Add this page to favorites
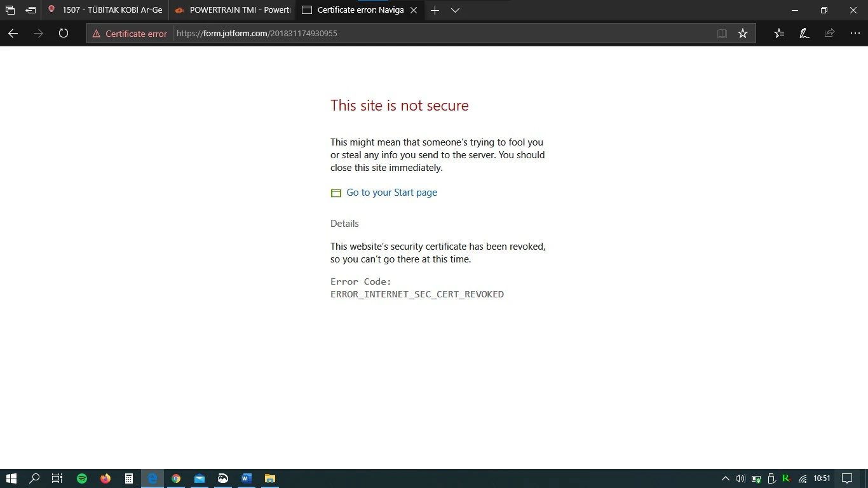 pyautogui.click(x=743, y=33)
